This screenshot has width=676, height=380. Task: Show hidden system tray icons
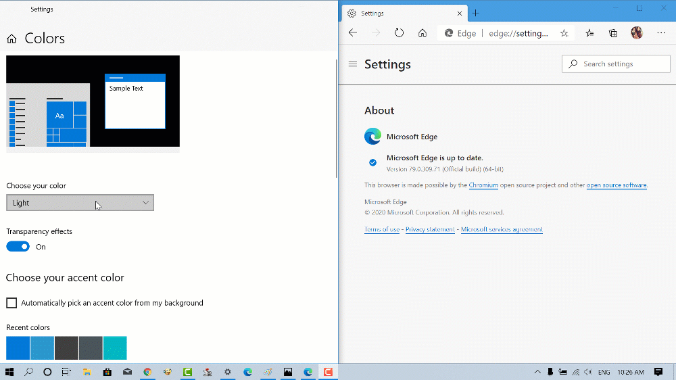click(x=537, y=372)
